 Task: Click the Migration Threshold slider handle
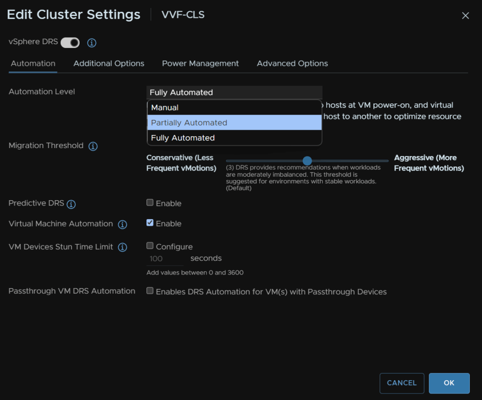pyautogui.click(x=307, y=161)
